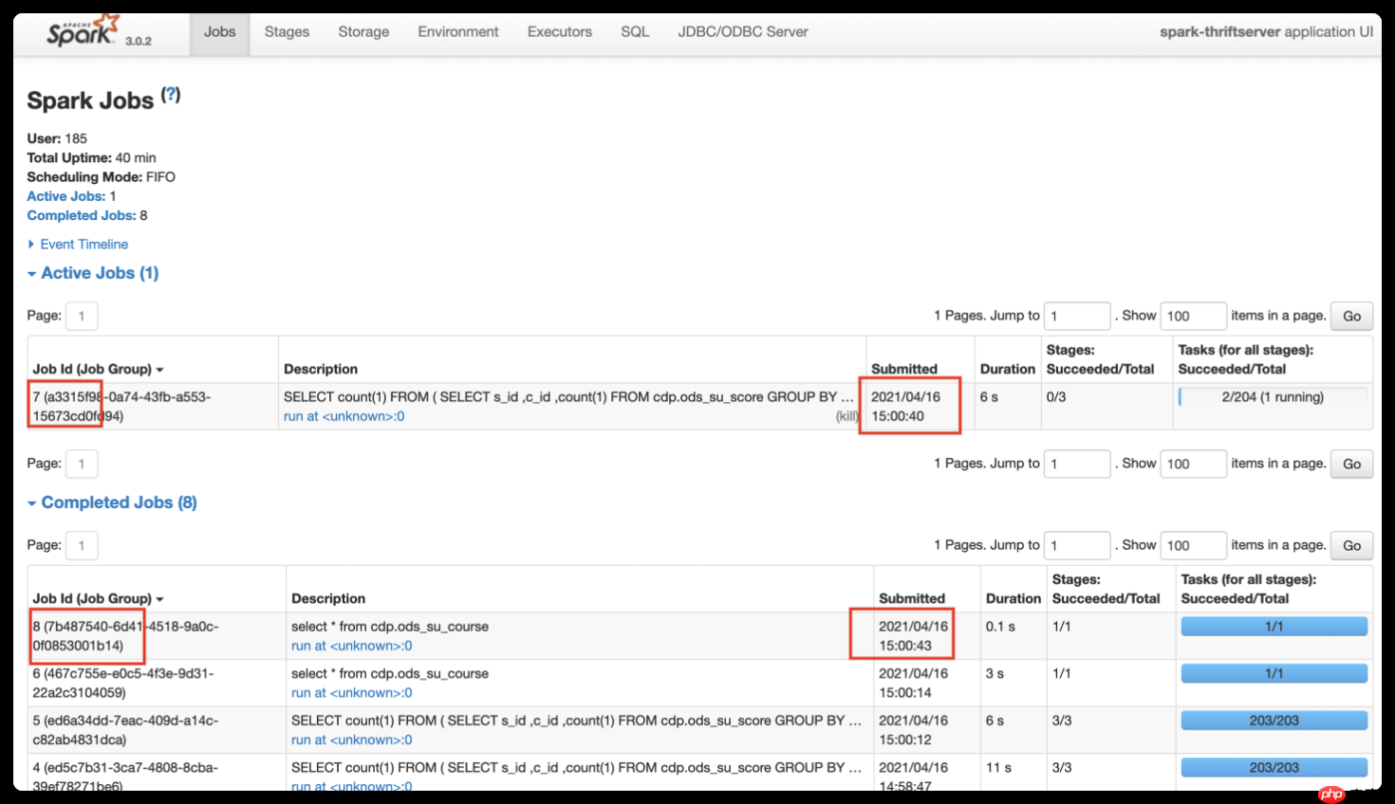Image resolution: width=1395 pixels, height=804 pixels.
Task: Kill the running job 7
Action: point(847,415)
